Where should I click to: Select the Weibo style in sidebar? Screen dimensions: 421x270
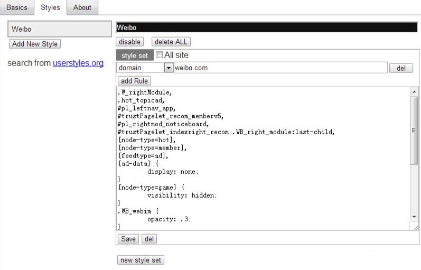[59, 29]
